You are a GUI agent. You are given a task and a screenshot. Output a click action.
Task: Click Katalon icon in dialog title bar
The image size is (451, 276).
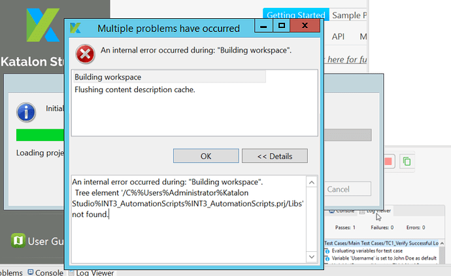(75, 29)
